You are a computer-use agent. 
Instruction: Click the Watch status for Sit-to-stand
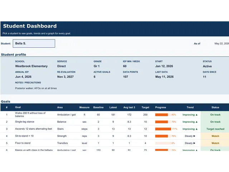tap(215, 136)
